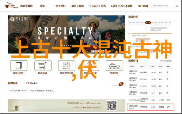Viewport: 182px width, 114px height.
Task: Click the 市场时间 heading
Action: tap(133, 17)
